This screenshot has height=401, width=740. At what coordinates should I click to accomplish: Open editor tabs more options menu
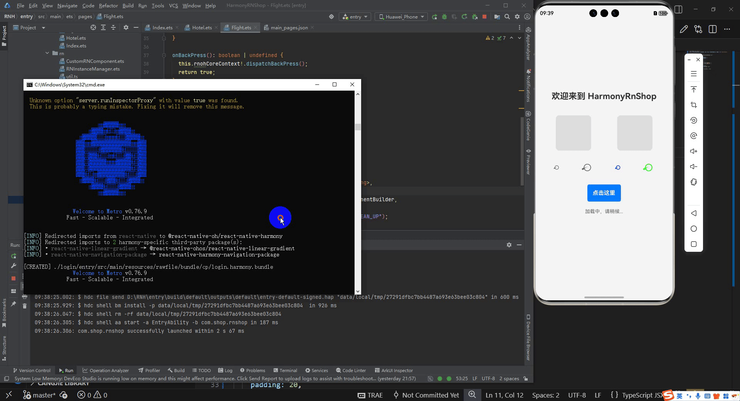point(519,27)
